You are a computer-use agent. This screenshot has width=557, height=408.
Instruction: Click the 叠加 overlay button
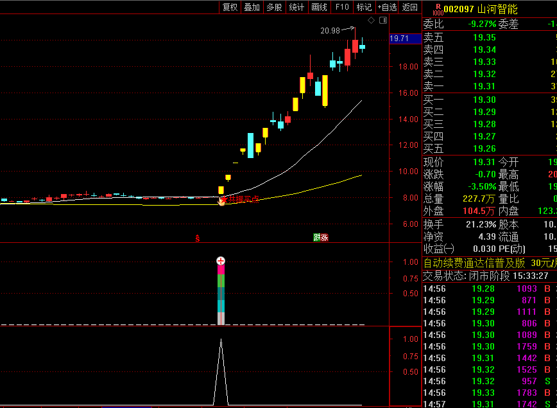click(252, 7)
